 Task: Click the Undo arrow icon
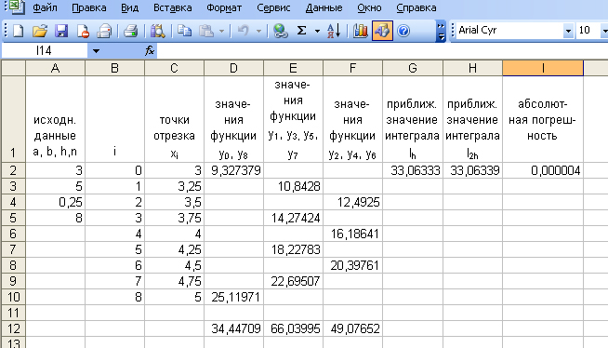point(244,31)
